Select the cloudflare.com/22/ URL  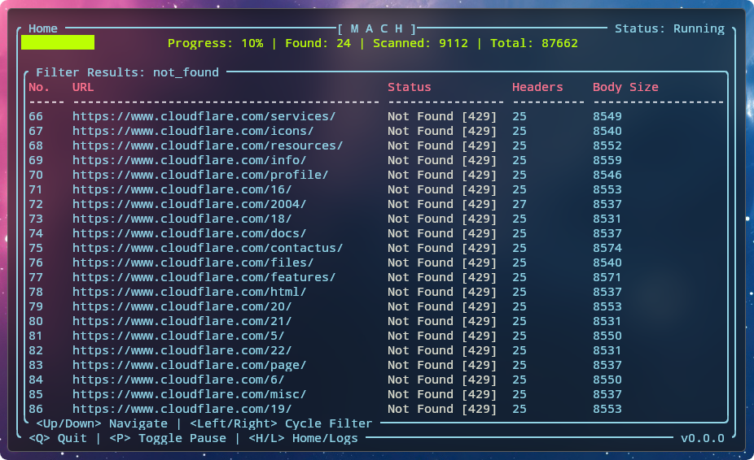tap(182, 351)
